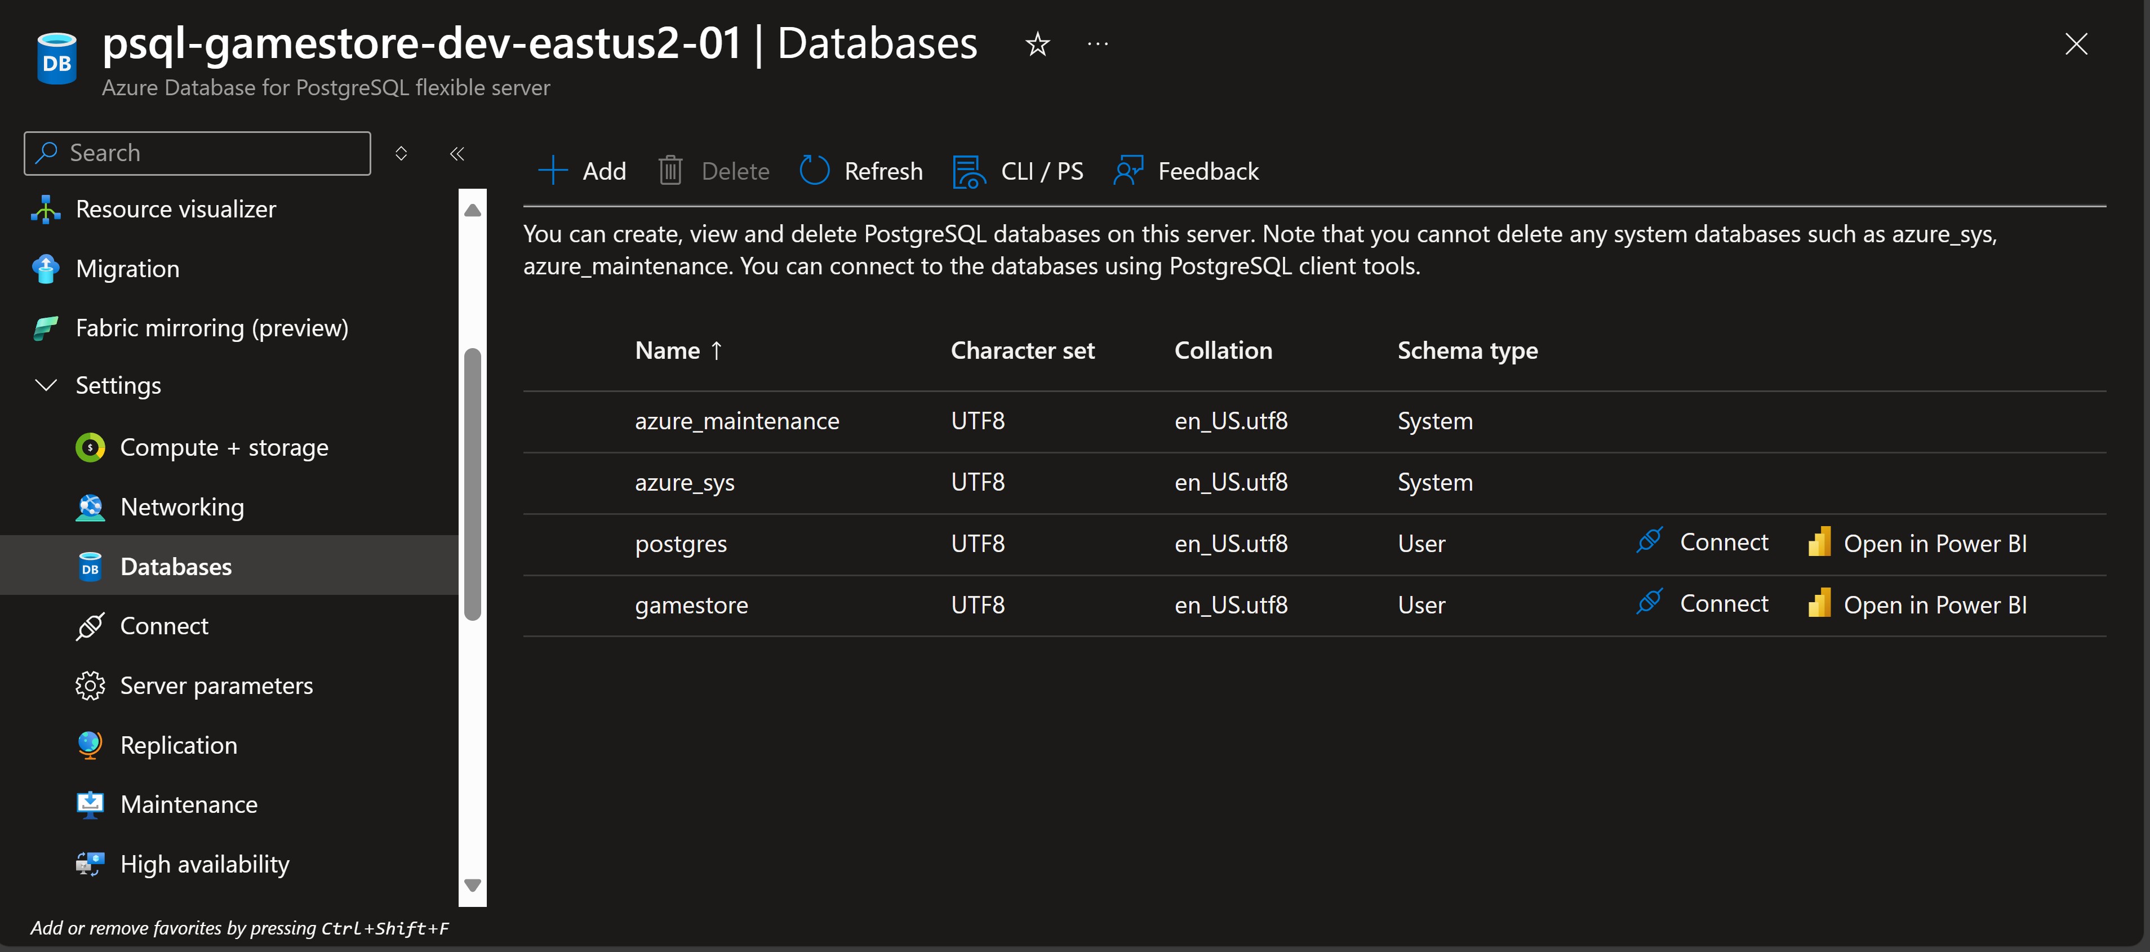Click the plug icon in gamestore row

coord(1649,602)
